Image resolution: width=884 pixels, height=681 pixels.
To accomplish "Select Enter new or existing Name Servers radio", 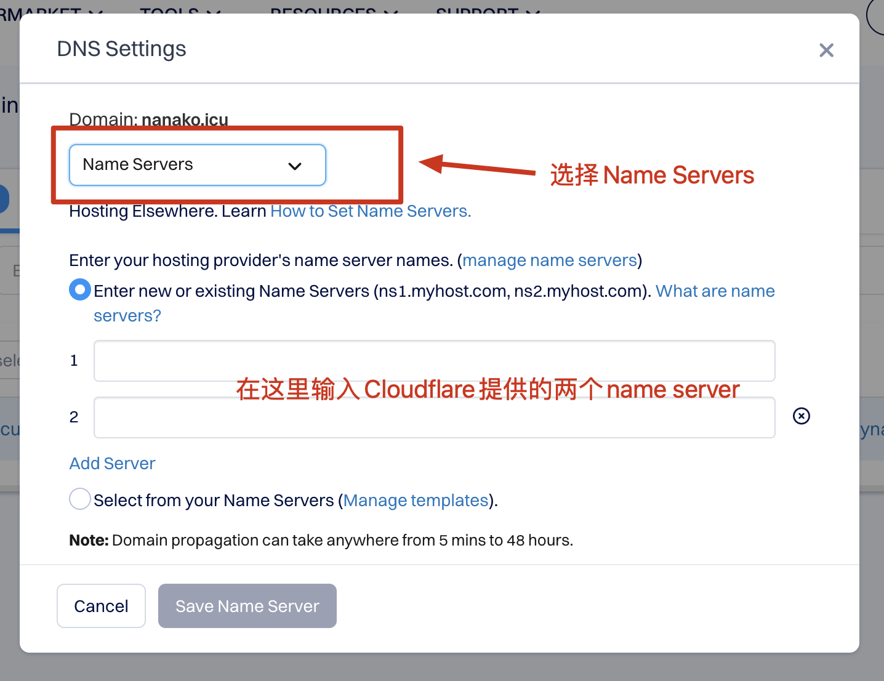I will pos(80,290).
